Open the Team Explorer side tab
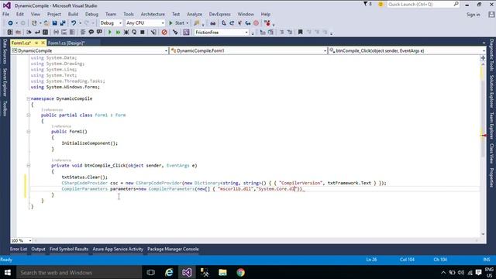This screenshot has width=496, height=279. click(x=491, y=126)
